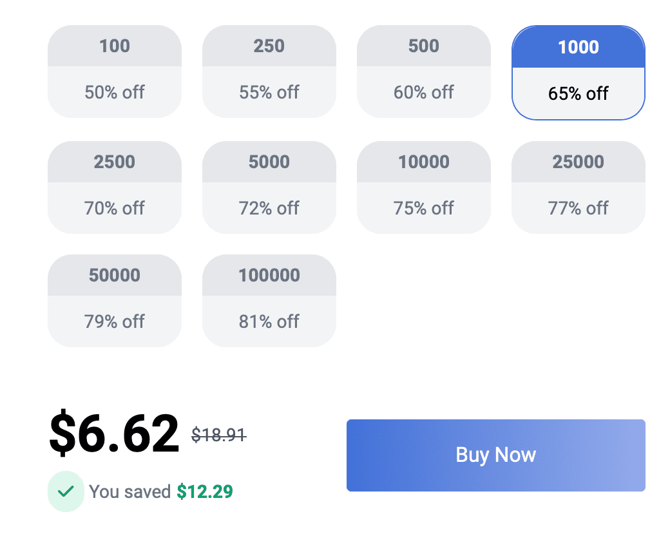Click the discounted price $6.62
This screenshot has width=670, height=554.
click(x=115, y=435)
